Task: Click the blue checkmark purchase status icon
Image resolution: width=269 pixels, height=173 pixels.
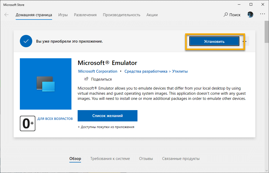Action: (26, 41)
